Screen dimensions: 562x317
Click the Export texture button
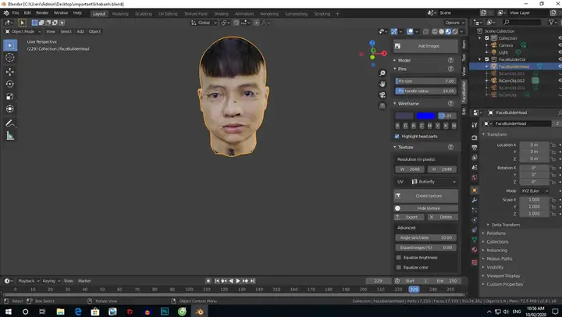(409, 217)
